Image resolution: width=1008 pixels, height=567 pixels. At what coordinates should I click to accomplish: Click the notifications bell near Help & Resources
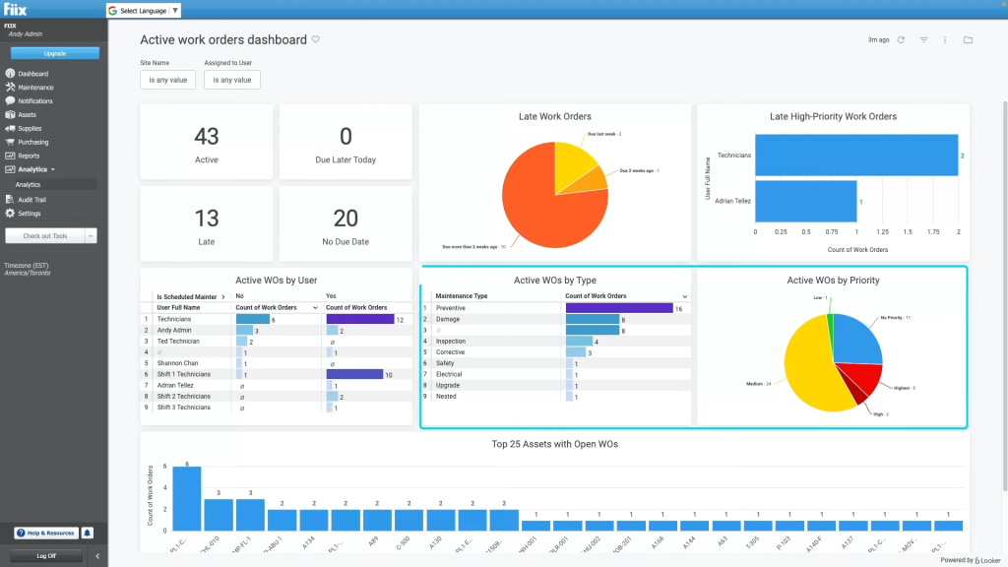click(89, 533)
